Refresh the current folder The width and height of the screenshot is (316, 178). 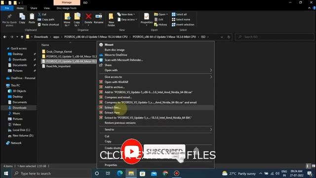[229, 37]
